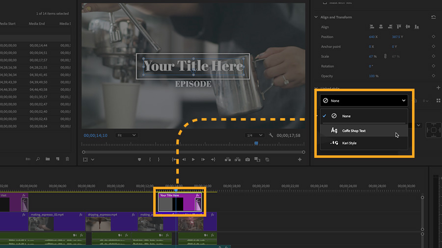The height and width of the screenshot is (248, 442).
Task: Toggle the Scale constrain proportions lock
Action: click(x=385, y=56)
